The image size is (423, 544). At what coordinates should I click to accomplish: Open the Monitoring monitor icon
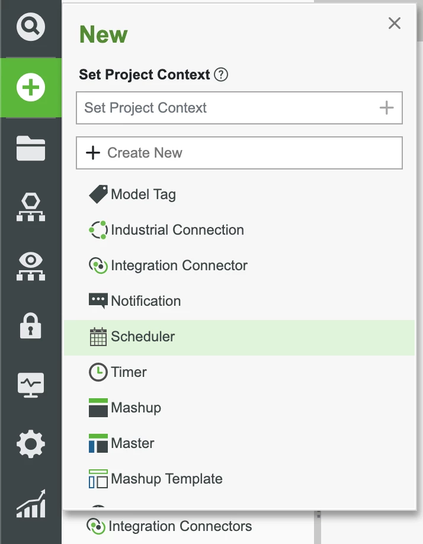pos(30,384)
